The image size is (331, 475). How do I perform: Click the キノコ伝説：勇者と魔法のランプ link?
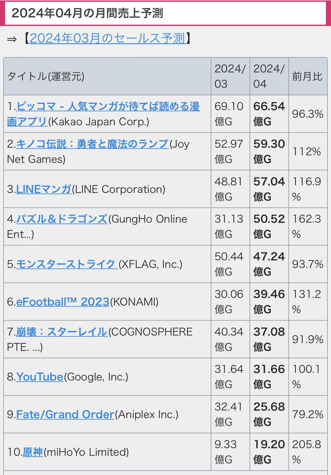[93, 144]
